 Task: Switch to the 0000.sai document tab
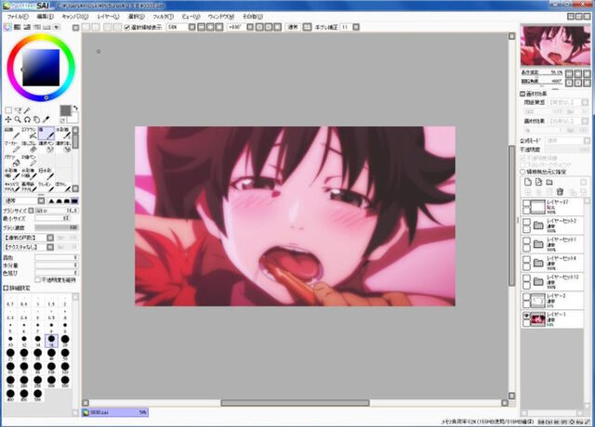pyautogui.click(x=115, y=412)
